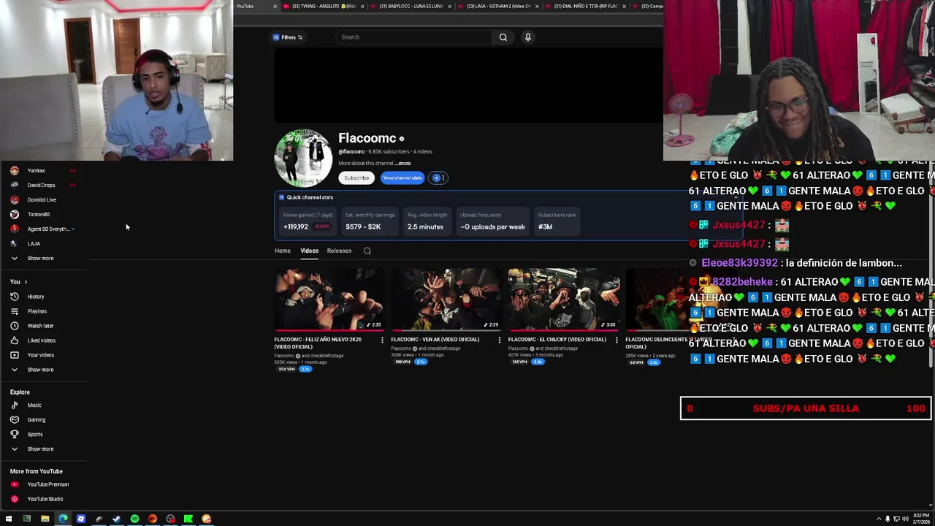Click FLACOOMC - EL CHUCKY video title
935x526 pixels.
coord(557,340)
